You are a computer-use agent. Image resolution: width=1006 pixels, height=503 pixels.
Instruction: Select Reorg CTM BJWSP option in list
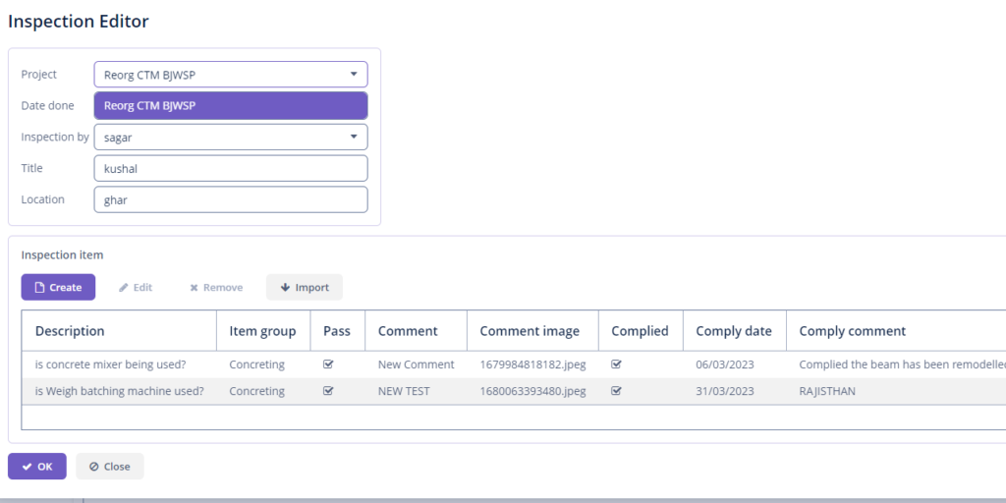coord(231,106)
